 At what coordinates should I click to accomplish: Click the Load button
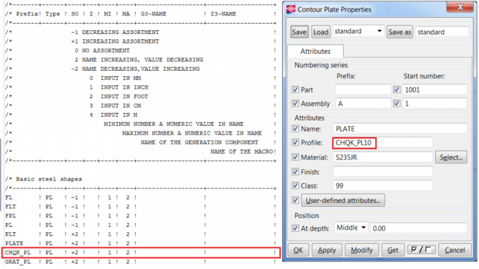(x=320, y=31)
